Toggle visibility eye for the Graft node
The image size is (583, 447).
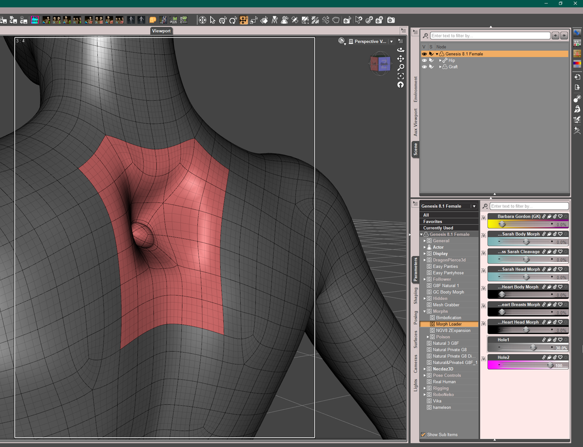pyautogui.click(x=424, y=66)
